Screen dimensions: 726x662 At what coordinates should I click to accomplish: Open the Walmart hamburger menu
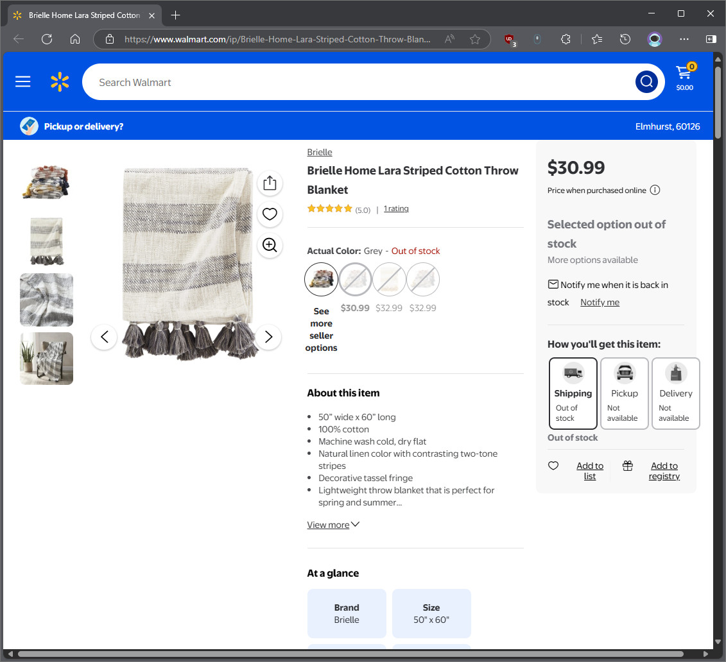(22, 82)
